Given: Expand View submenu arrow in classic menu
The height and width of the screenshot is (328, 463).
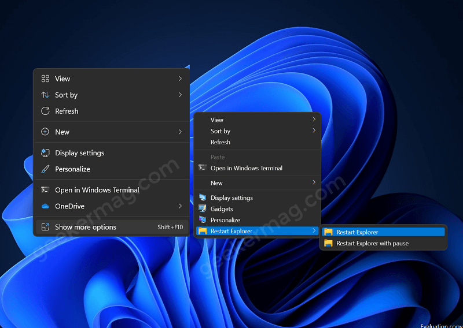Looking at the screenshot, I should coord(314,119).
